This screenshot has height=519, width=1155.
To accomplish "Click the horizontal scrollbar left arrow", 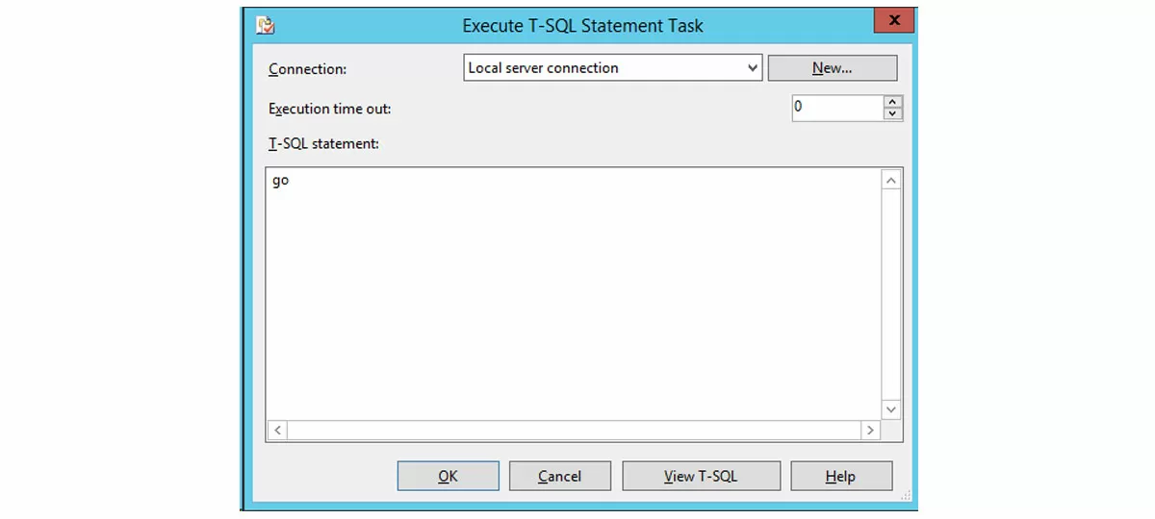I will click(277, 431).
